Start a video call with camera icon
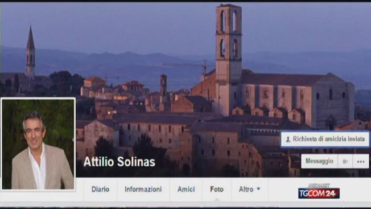 tap(345, 161)
